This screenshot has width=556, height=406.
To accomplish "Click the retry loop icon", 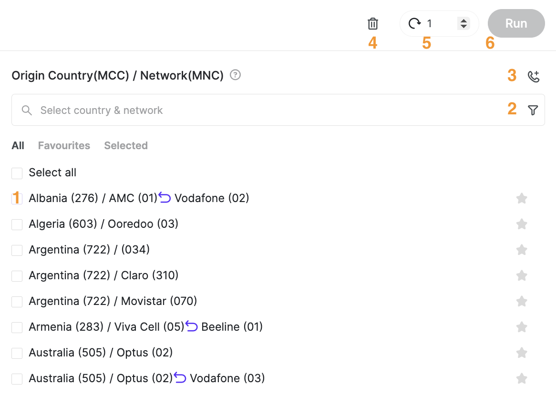I will click(x=415, y=23).
